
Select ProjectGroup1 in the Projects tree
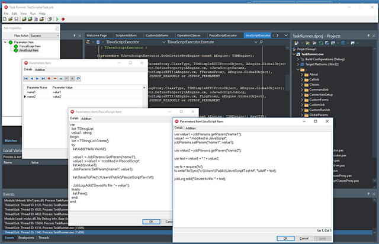[x=307, y=49]
